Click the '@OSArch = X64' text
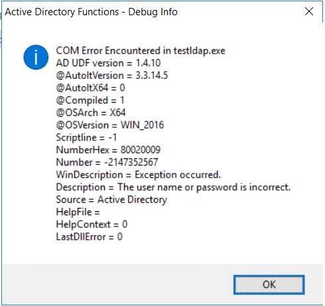This screenshot has height=306, width=325. pyautogui.click(x=91, y=113)
